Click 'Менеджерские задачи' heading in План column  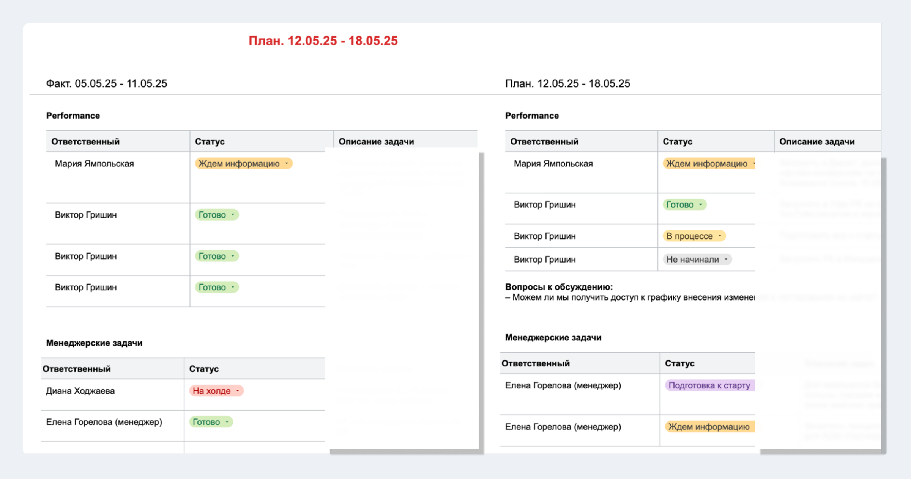(x=553, y=337)
